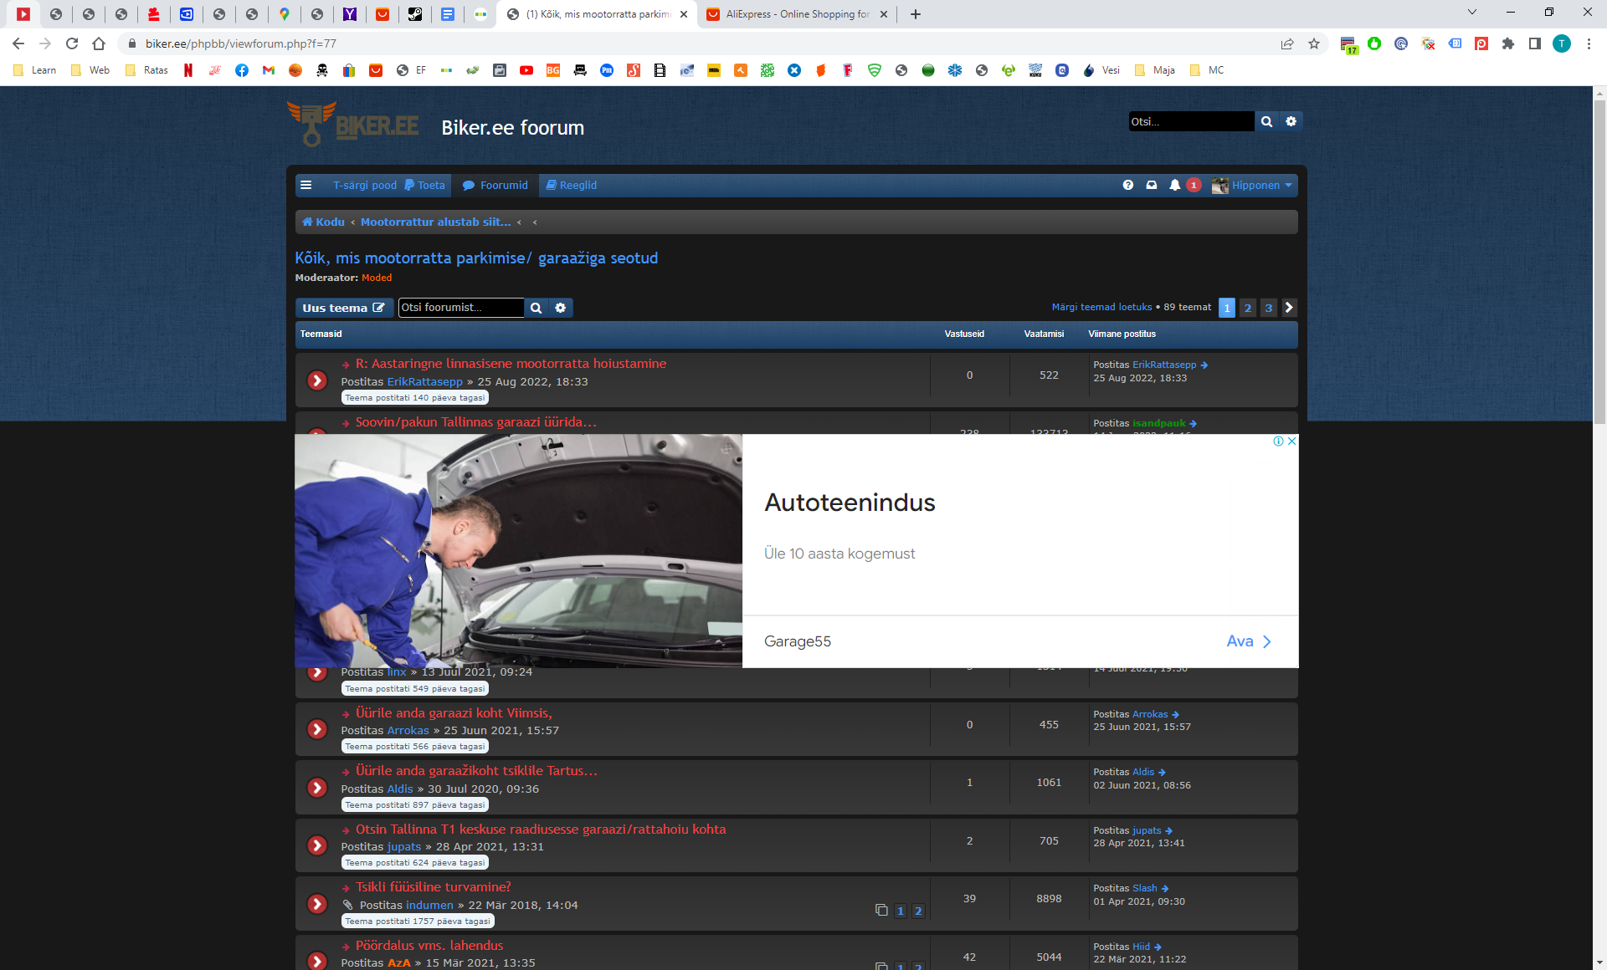Open the notifications bell icon
Image resolution: width=1607 pixels, height=970 pixels.
1175,185
